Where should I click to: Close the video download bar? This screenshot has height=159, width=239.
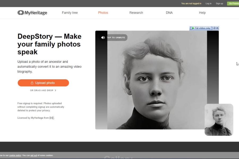point(217,28)
